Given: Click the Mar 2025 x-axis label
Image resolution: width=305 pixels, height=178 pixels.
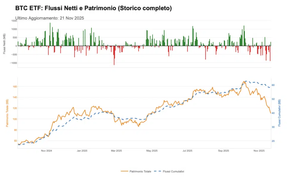Looking at the screenshot, I should point(116,151).
